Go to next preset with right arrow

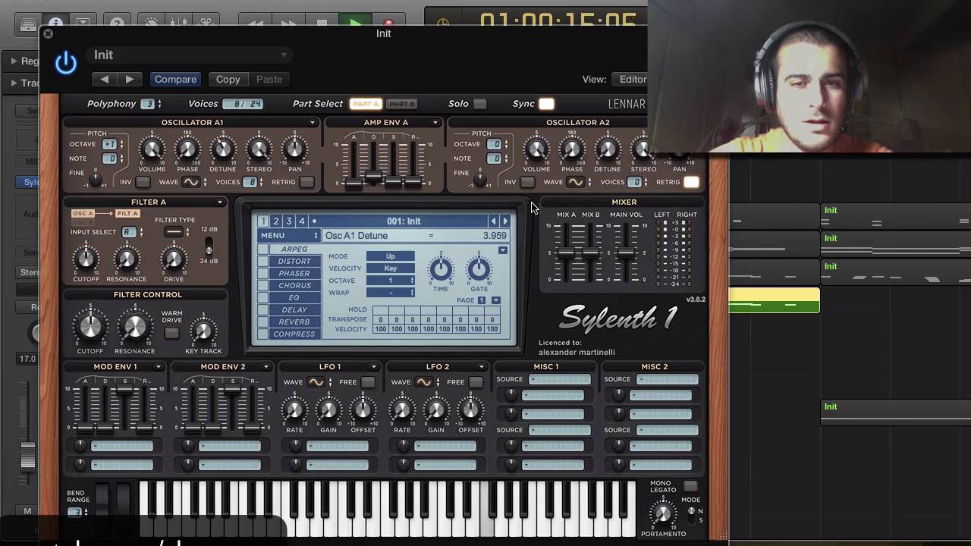tap(130, 79)
